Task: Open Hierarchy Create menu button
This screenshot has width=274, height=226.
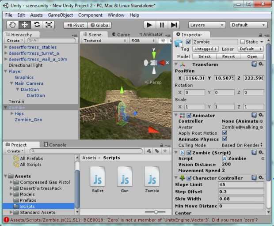Action: [x=15, y=41]
